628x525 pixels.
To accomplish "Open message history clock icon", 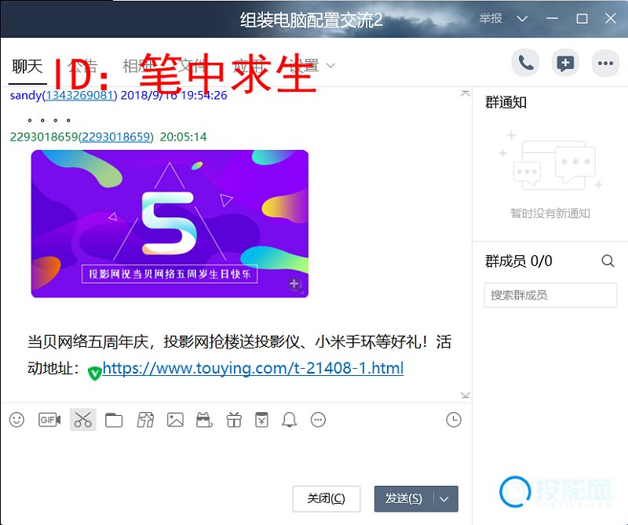I will pos(454,420).
